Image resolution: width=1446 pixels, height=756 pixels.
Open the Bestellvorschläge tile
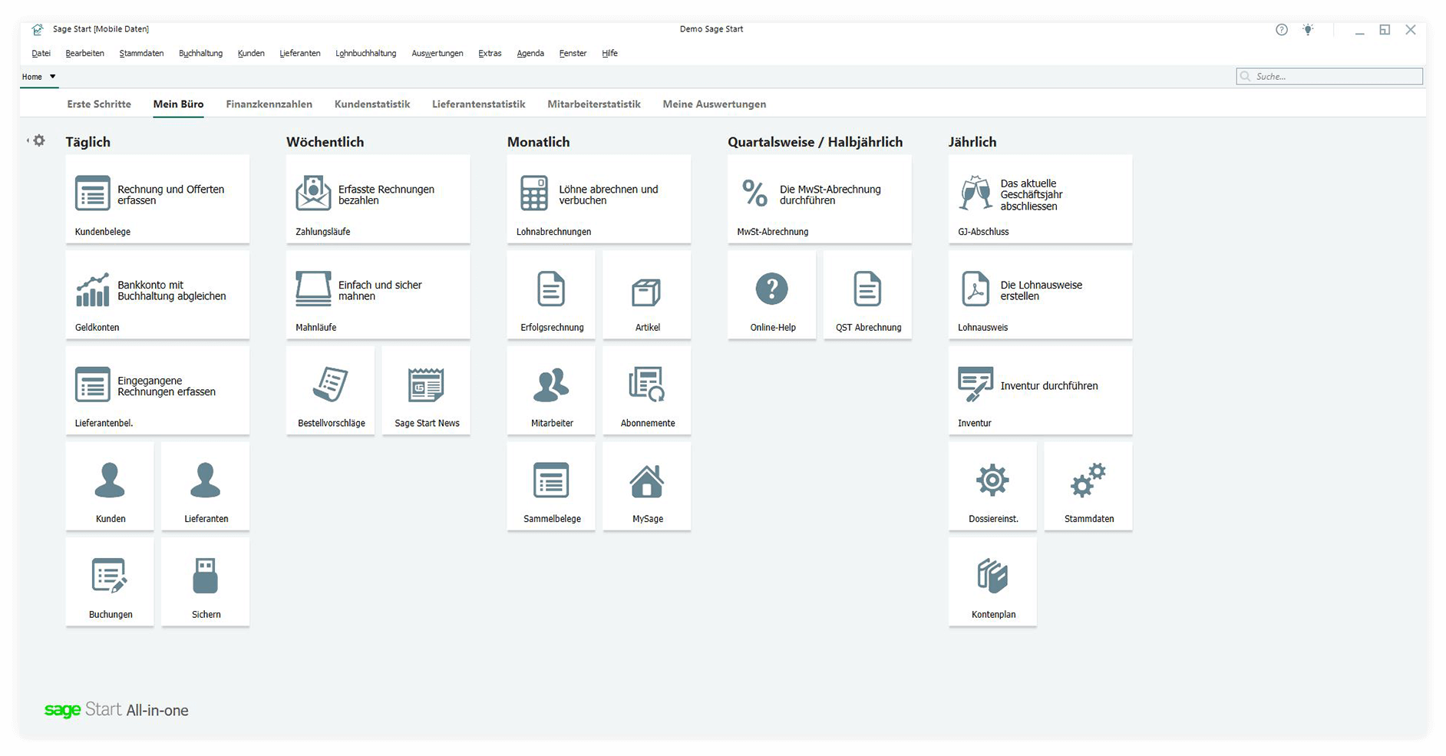click(x=331, y=390)
